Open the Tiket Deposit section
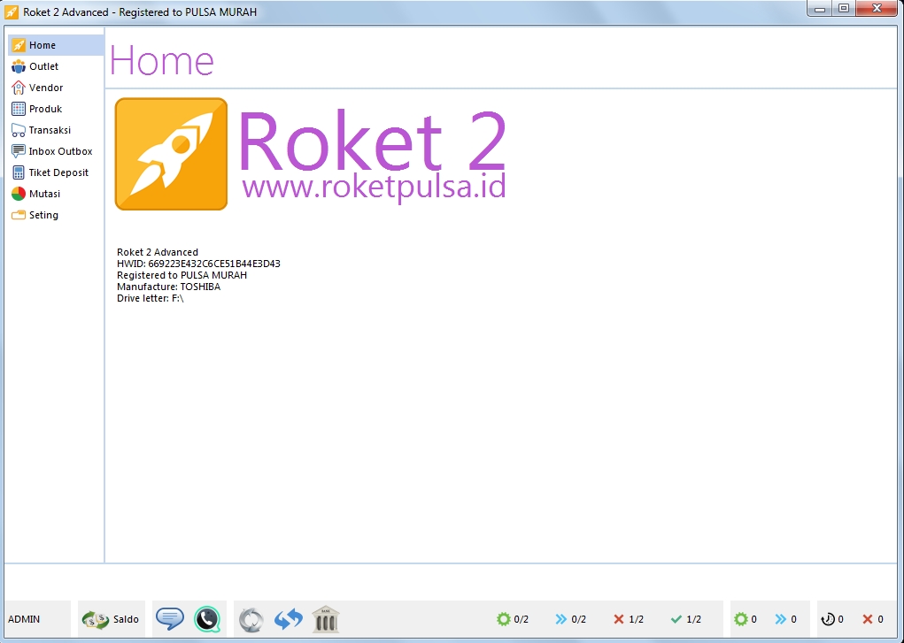The image size is (904, 643). [x=56, y=172]
